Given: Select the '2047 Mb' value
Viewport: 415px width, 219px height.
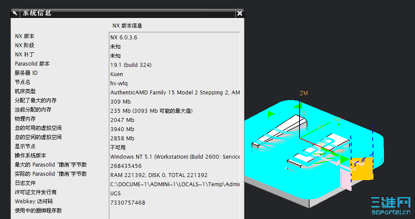Looking at the screenshot, I should [x=122, y=120].
